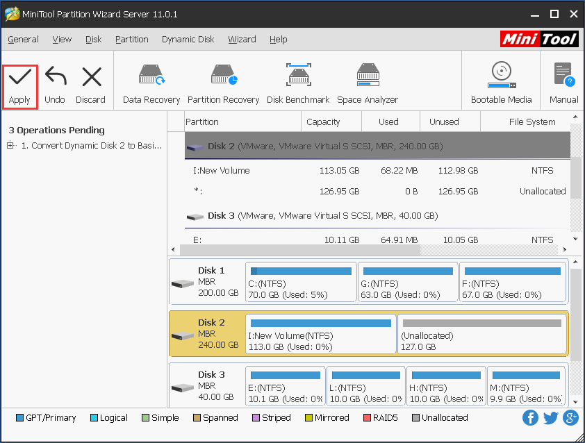Undo the last pending operation
This screenshot has width=585, height=443.
[x=55, y=85]
